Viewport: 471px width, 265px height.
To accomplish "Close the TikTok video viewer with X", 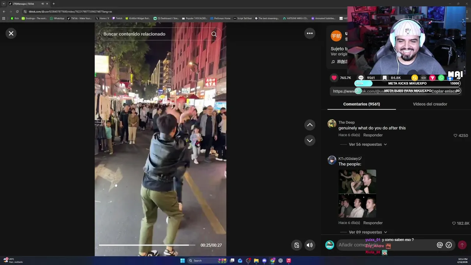I will tap(11, 33).
